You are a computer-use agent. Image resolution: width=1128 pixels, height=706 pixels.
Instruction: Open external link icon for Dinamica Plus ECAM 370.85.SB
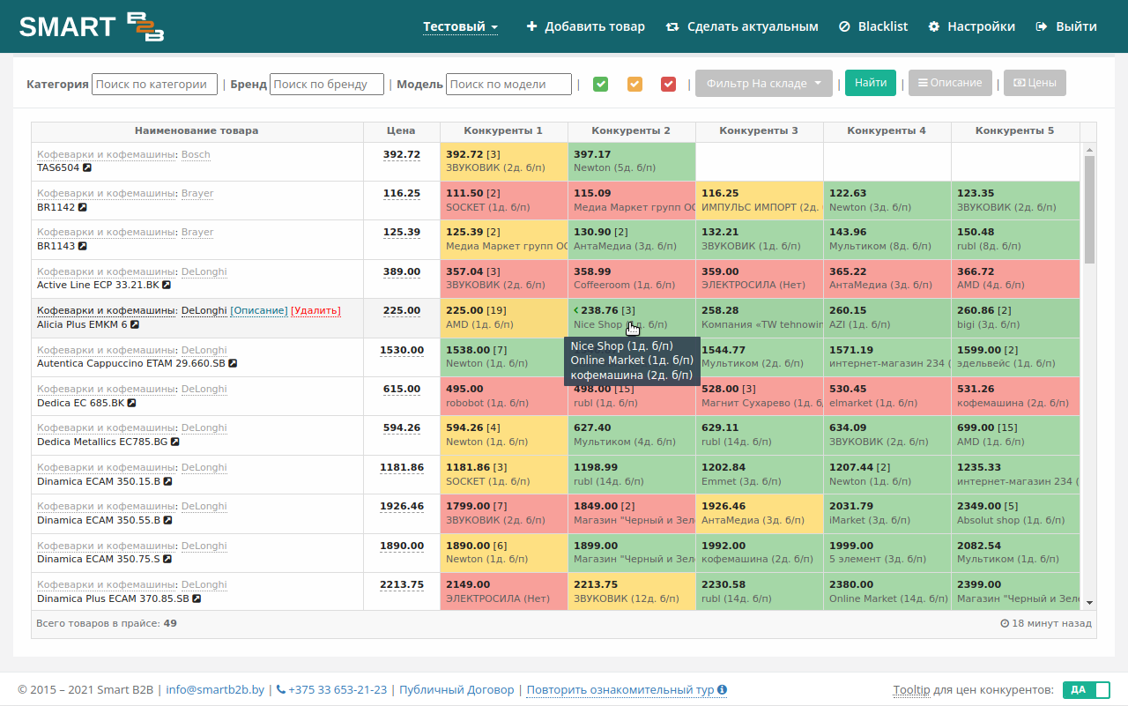(x=197, y=599)
